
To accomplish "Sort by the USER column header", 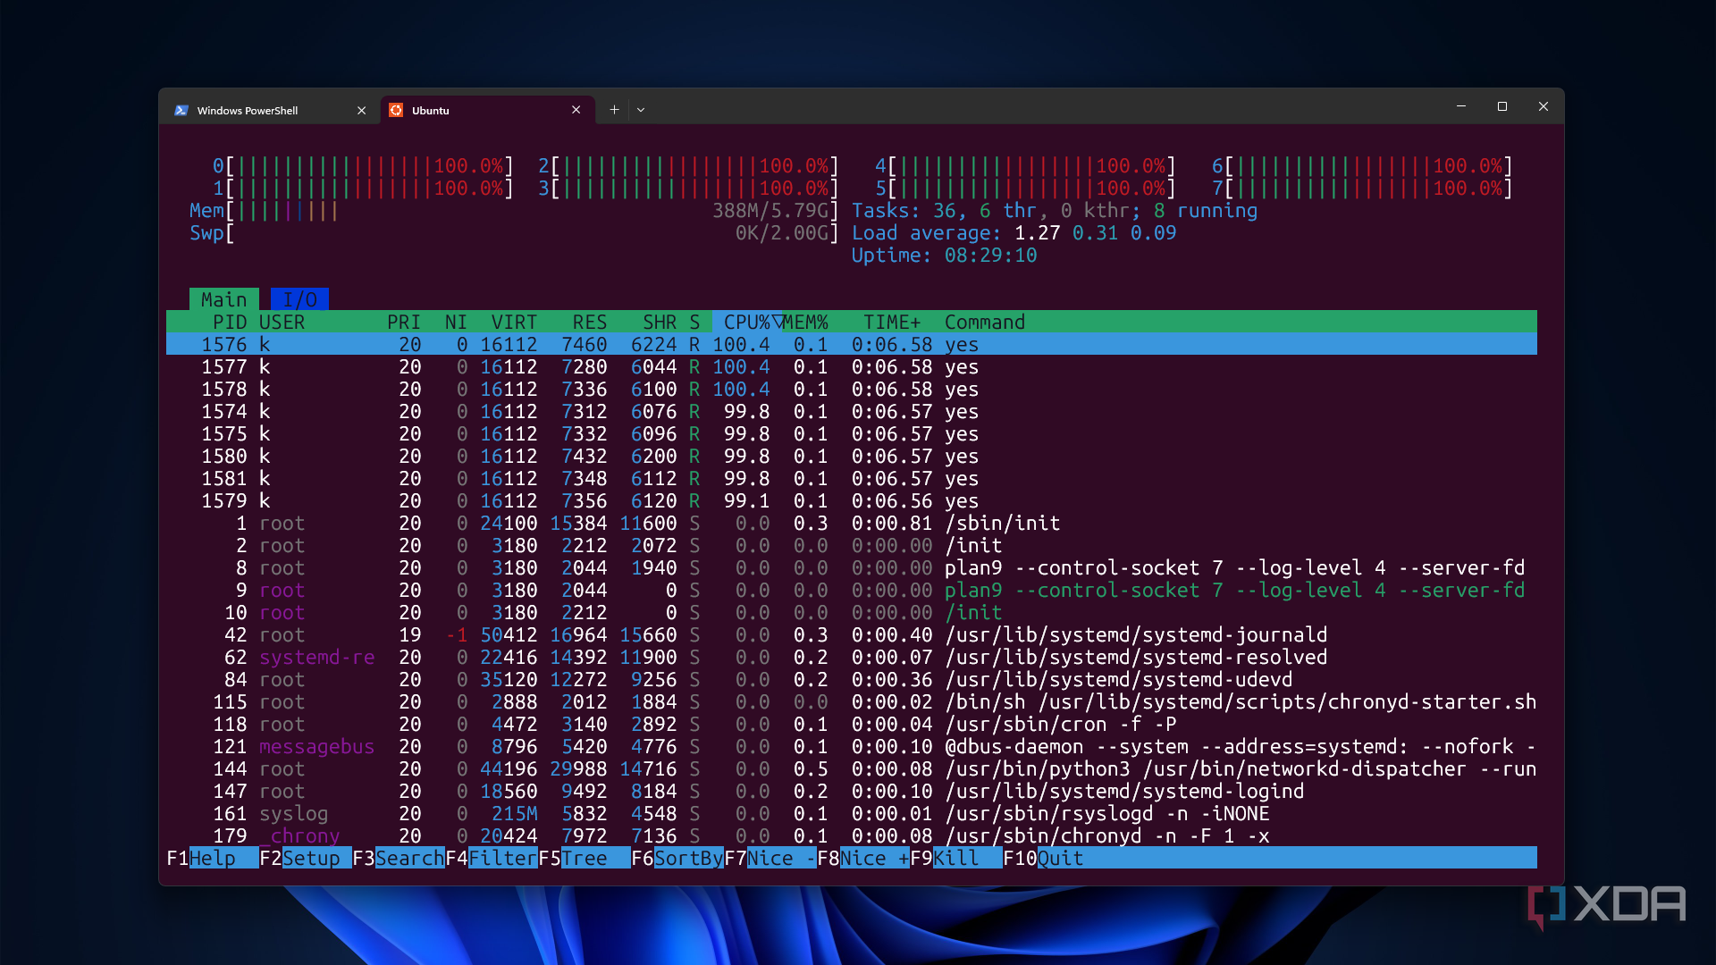I will pos(282,322).
